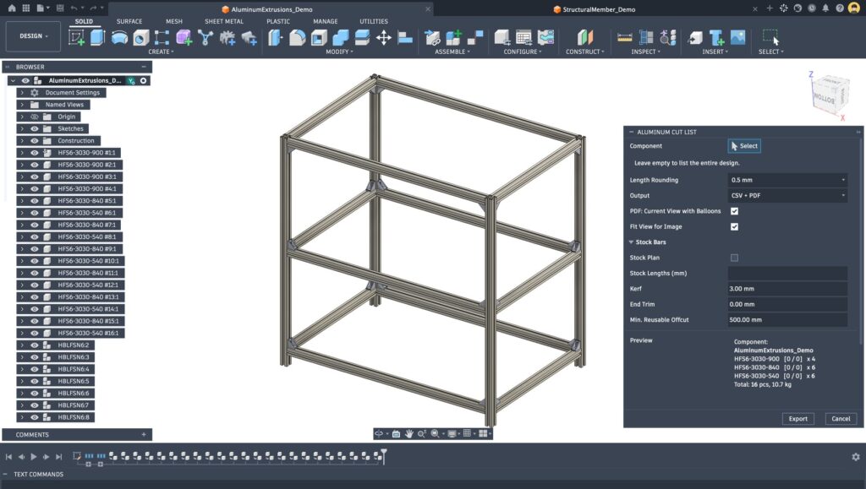Click the Min. Reusable Offcut field
Screen dimensions: 866x489
point(787,320)
